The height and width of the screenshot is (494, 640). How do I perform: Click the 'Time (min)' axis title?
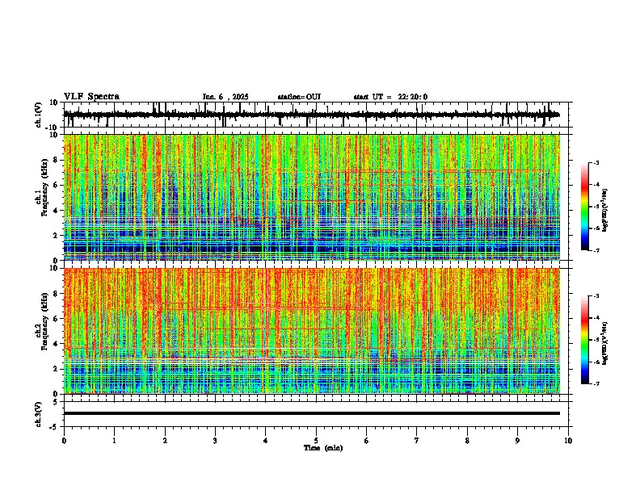pos(323,448)
